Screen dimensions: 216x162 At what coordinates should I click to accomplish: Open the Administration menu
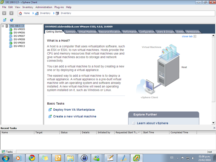point(44,7)
